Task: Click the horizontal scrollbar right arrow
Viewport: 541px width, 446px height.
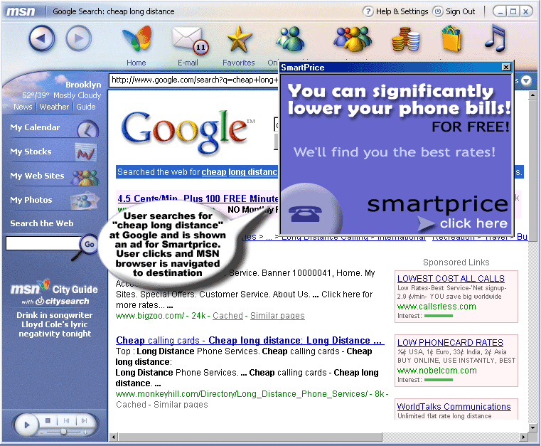Action: point(524,437)
